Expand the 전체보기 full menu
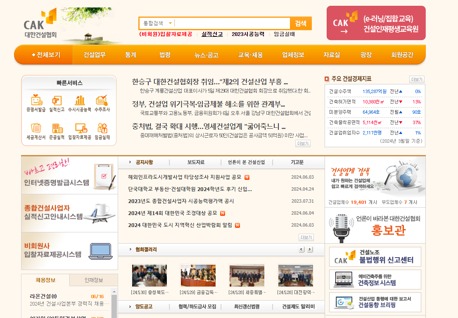458x318 pixels. click(x=46, y=55)
